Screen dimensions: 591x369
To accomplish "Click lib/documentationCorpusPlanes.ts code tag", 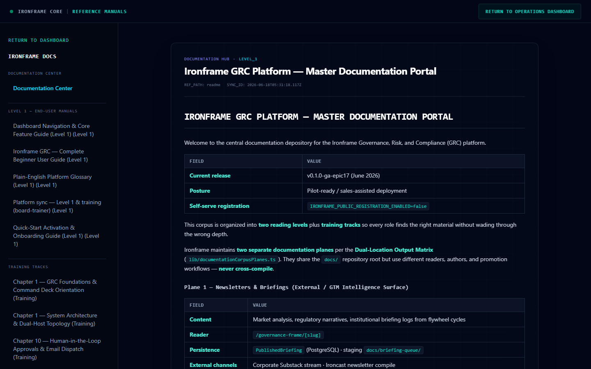I will [232, 260].
